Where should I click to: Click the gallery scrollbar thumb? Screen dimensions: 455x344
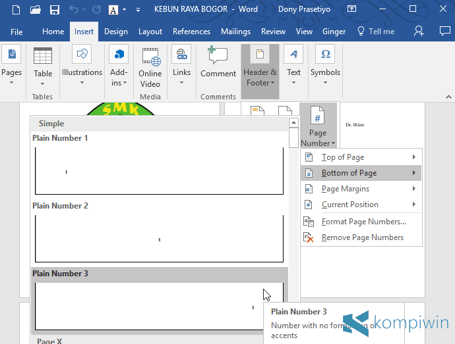pos(293,138)
